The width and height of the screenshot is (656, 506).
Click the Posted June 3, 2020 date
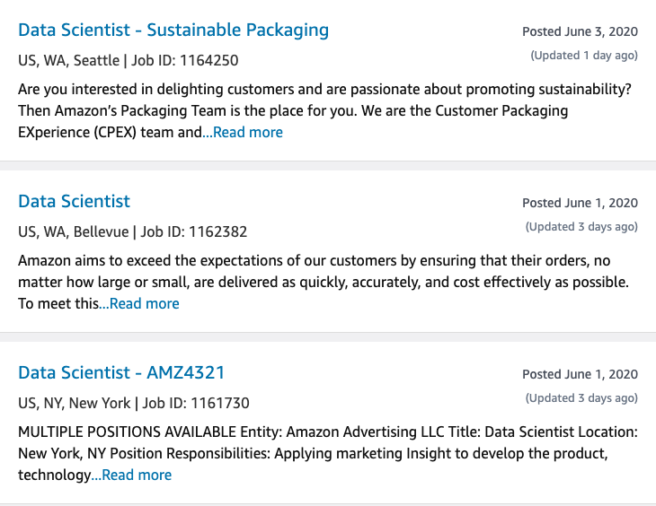coord(580,31)
